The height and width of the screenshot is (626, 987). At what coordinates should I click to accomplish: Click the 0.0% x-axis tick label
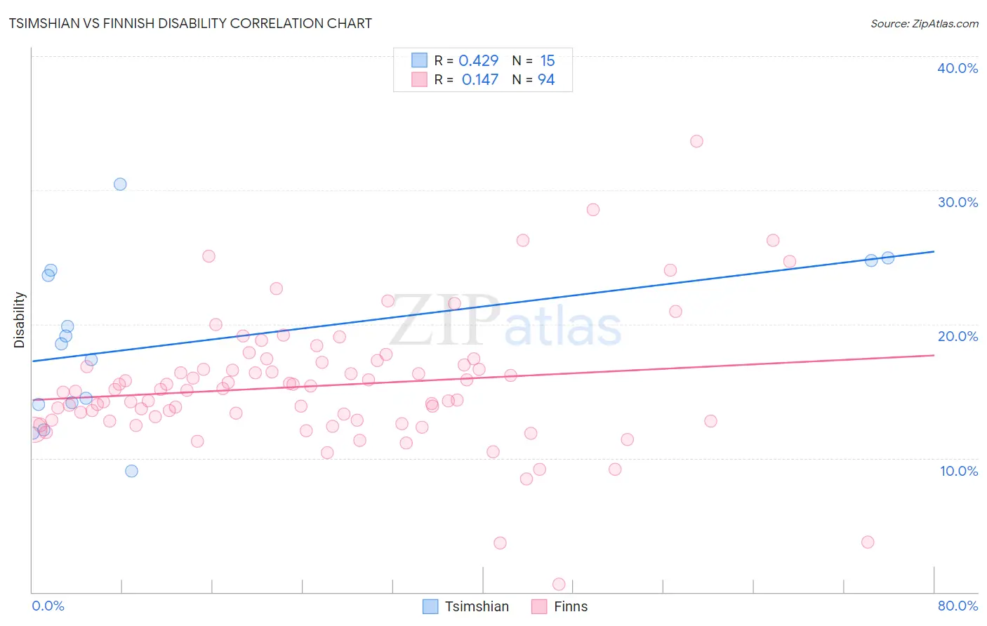point(48,606)
